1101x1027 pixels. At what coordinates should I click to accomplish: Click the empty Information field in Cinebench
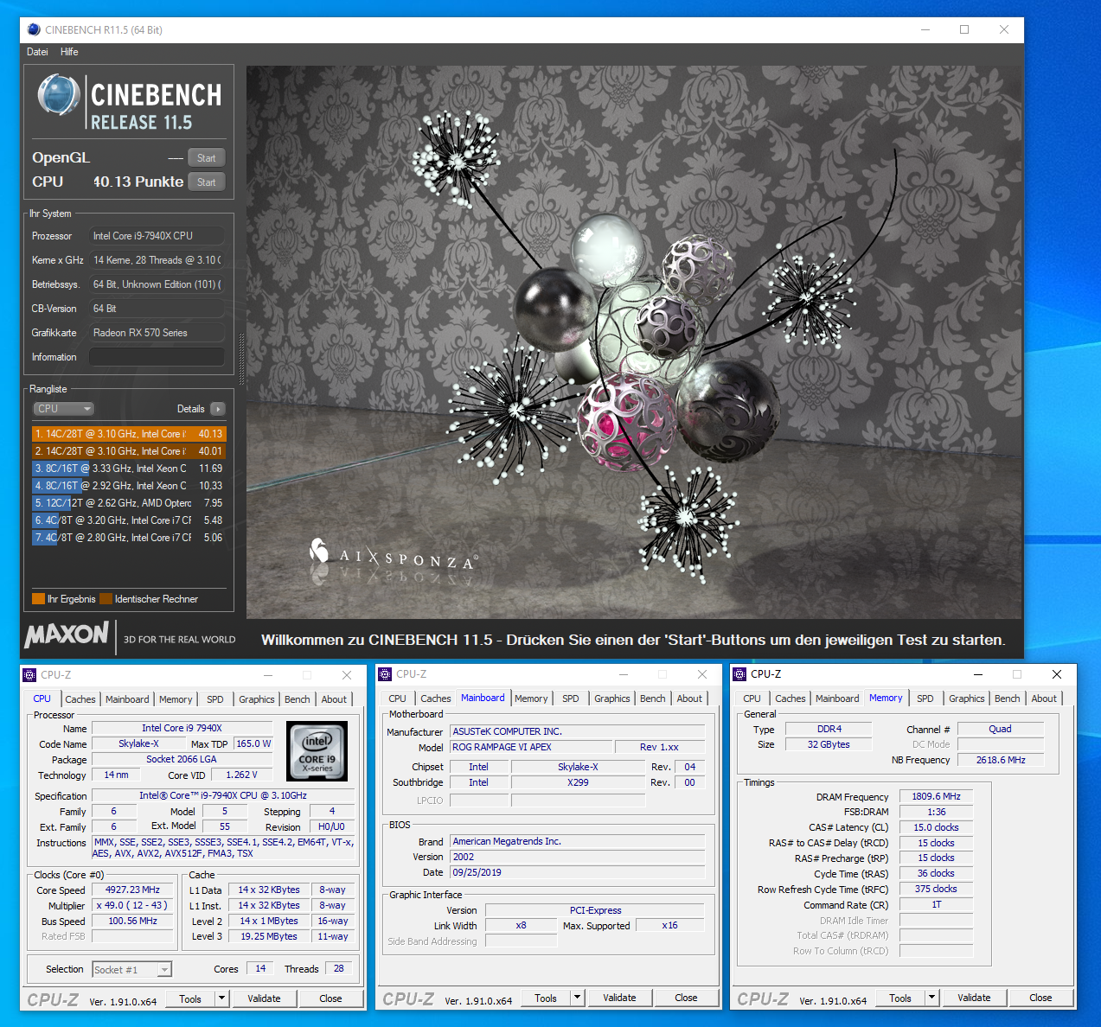[x=157, y=357]
